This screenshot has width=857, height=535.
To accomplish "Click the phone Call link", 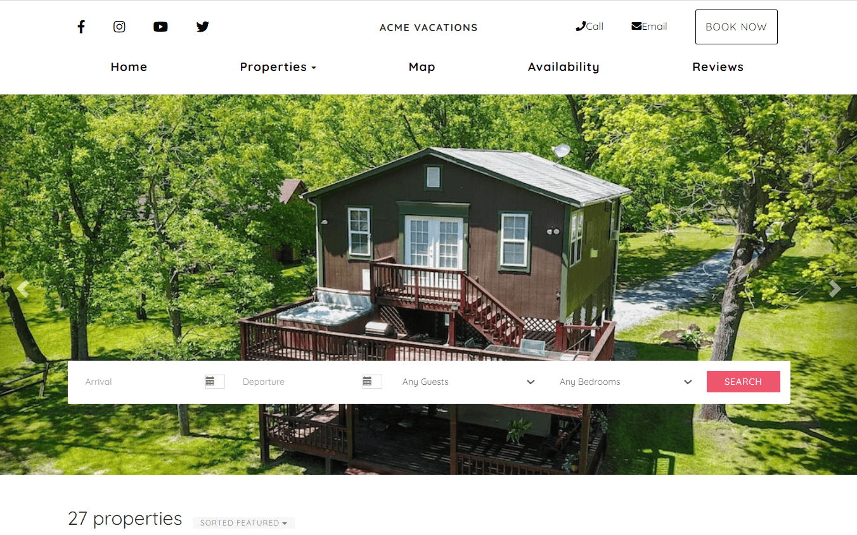I will pos(590,27).
